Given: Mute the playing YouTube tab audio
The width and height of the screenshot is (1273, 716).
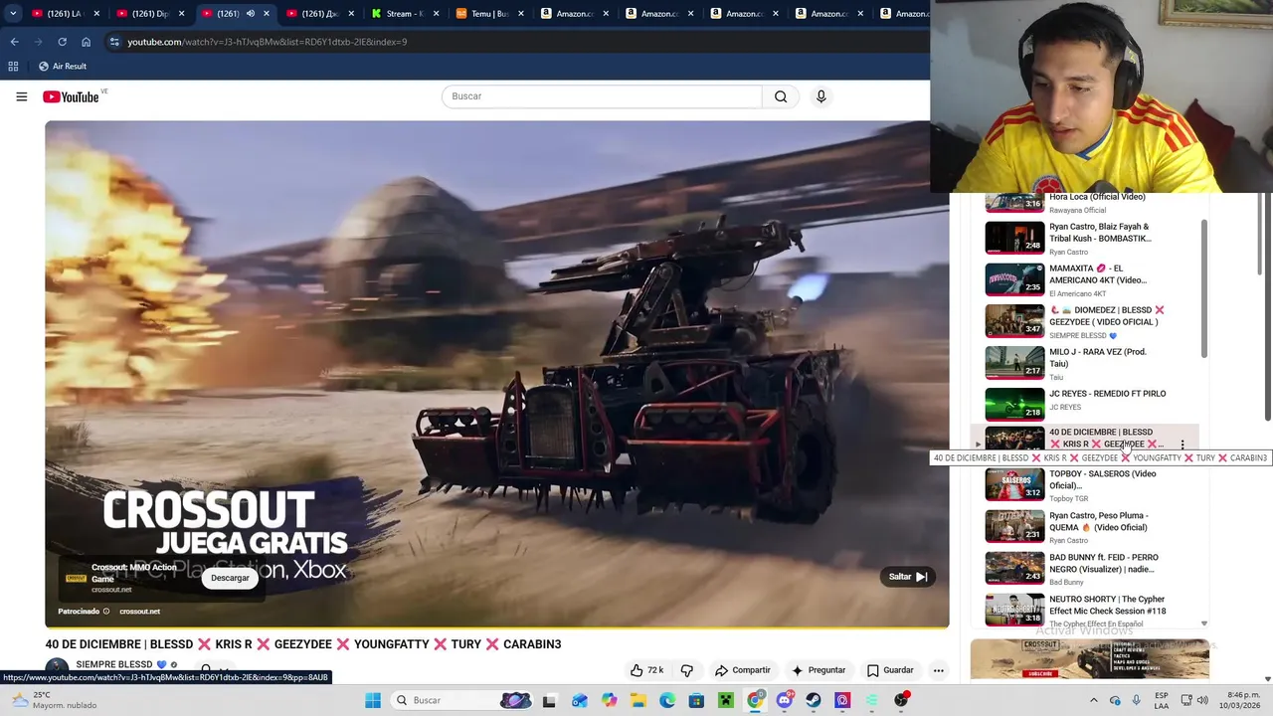Looking at the screenshot, I should (250, 14).
